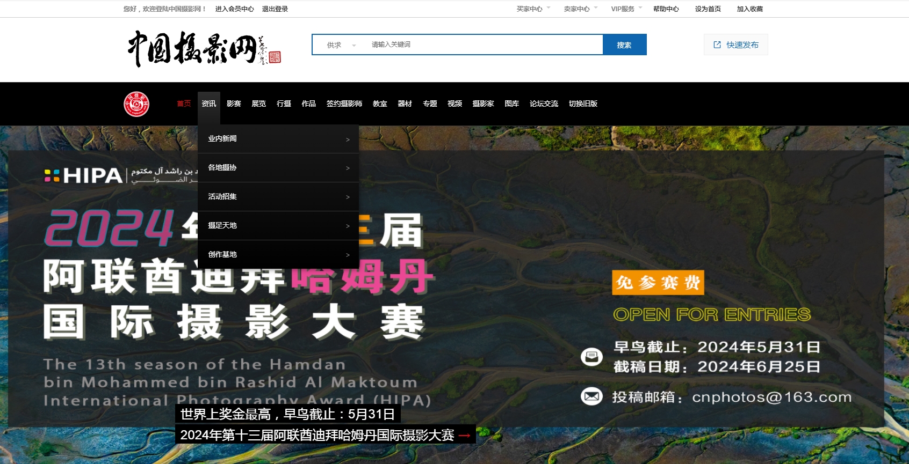Screen dimensions: 909x464
Task: Expand the 卖家中心 dropdown
Action: [581, 9]
